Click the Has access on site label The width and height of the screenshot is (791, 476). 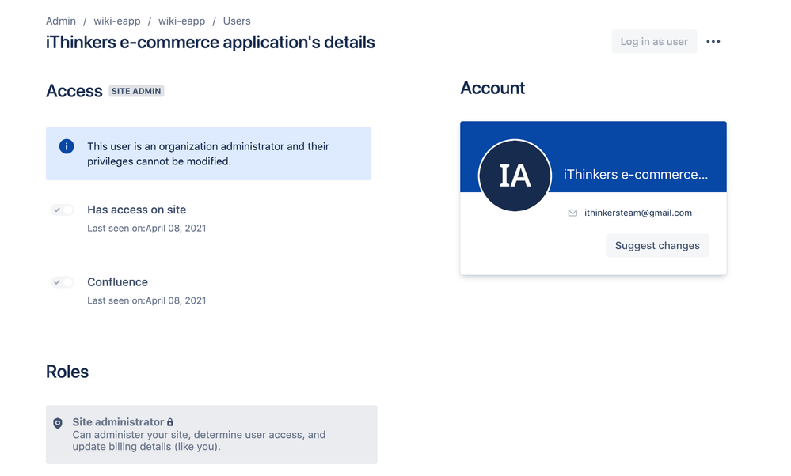pos(137,210)
